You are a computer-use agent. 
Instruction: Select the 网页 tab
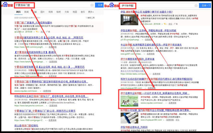tap(18, 12)
